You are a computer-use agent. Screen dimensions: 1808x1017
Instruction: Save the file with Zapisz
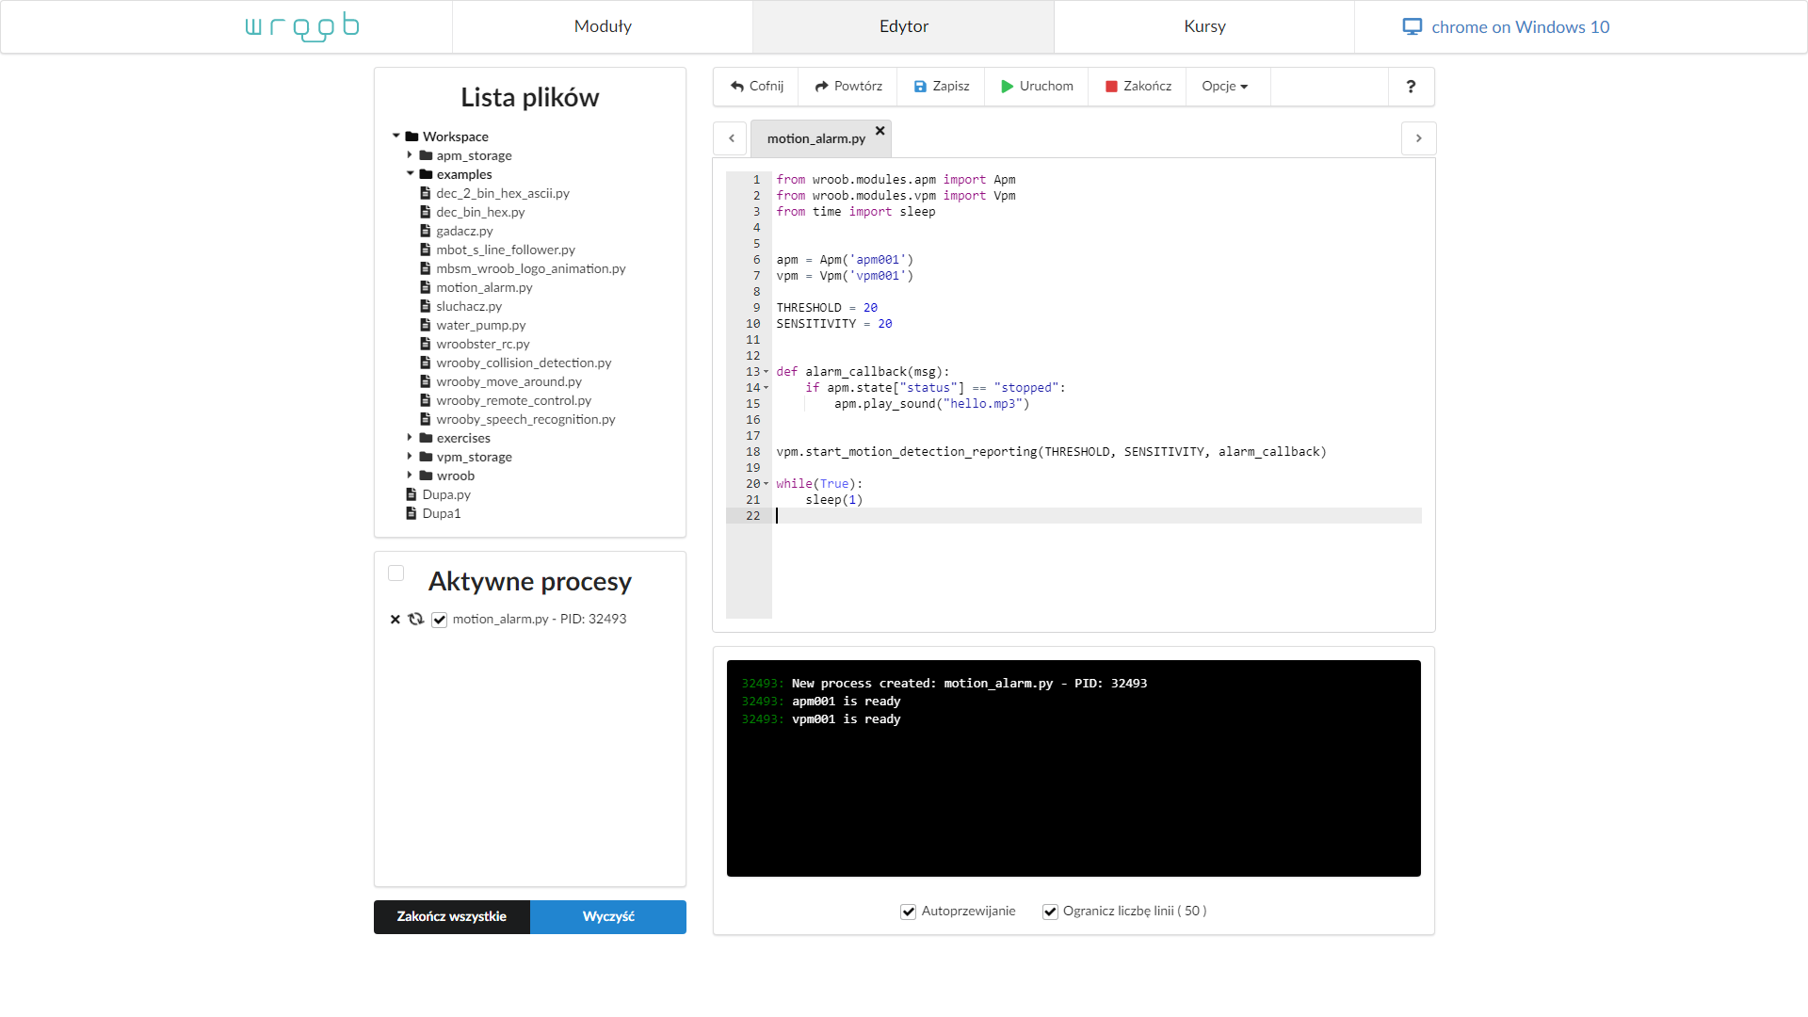pos(941,86)
